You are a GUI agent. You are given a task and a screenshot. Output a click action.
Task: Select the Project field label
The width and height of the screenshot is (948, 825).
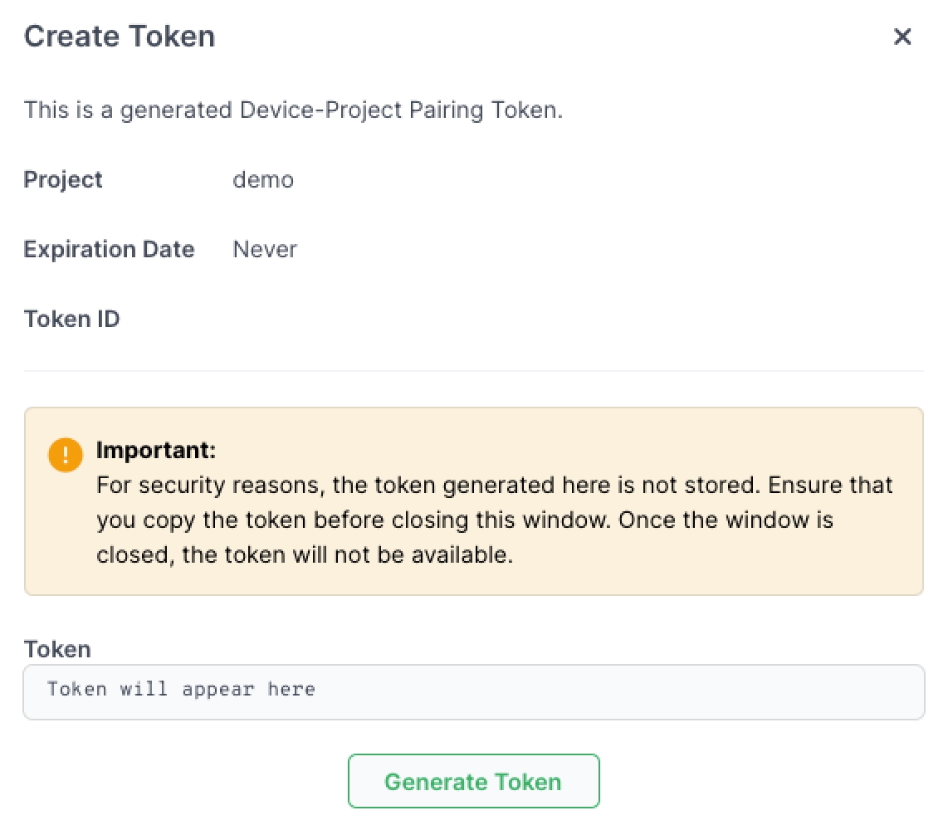point(63,179)
